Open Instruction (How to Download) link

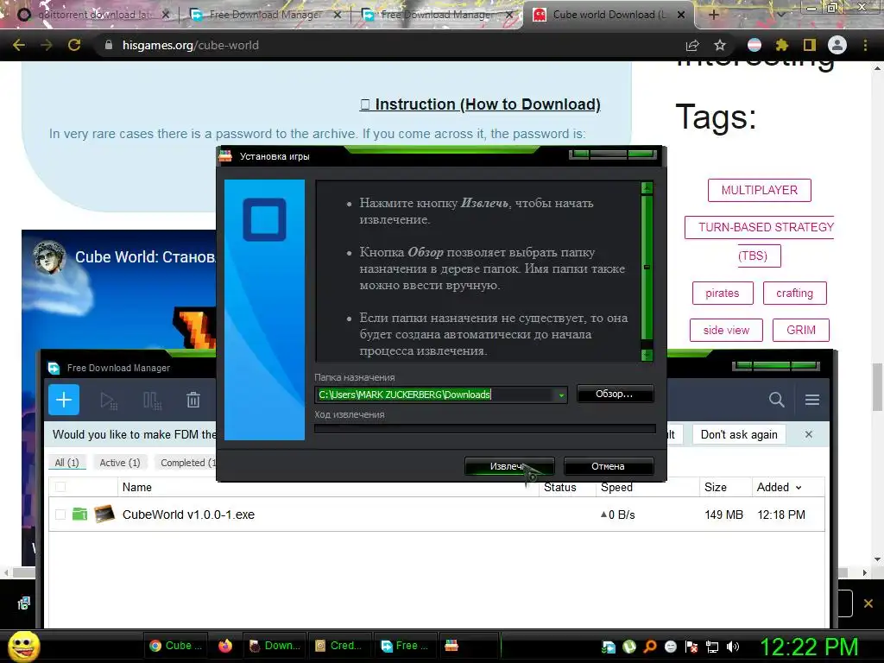480,104
